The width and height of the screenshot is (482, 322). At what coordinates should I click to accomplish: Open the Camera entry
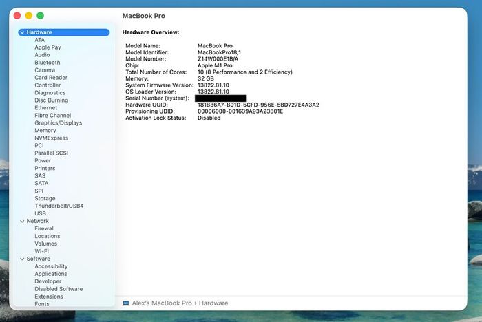45,70
